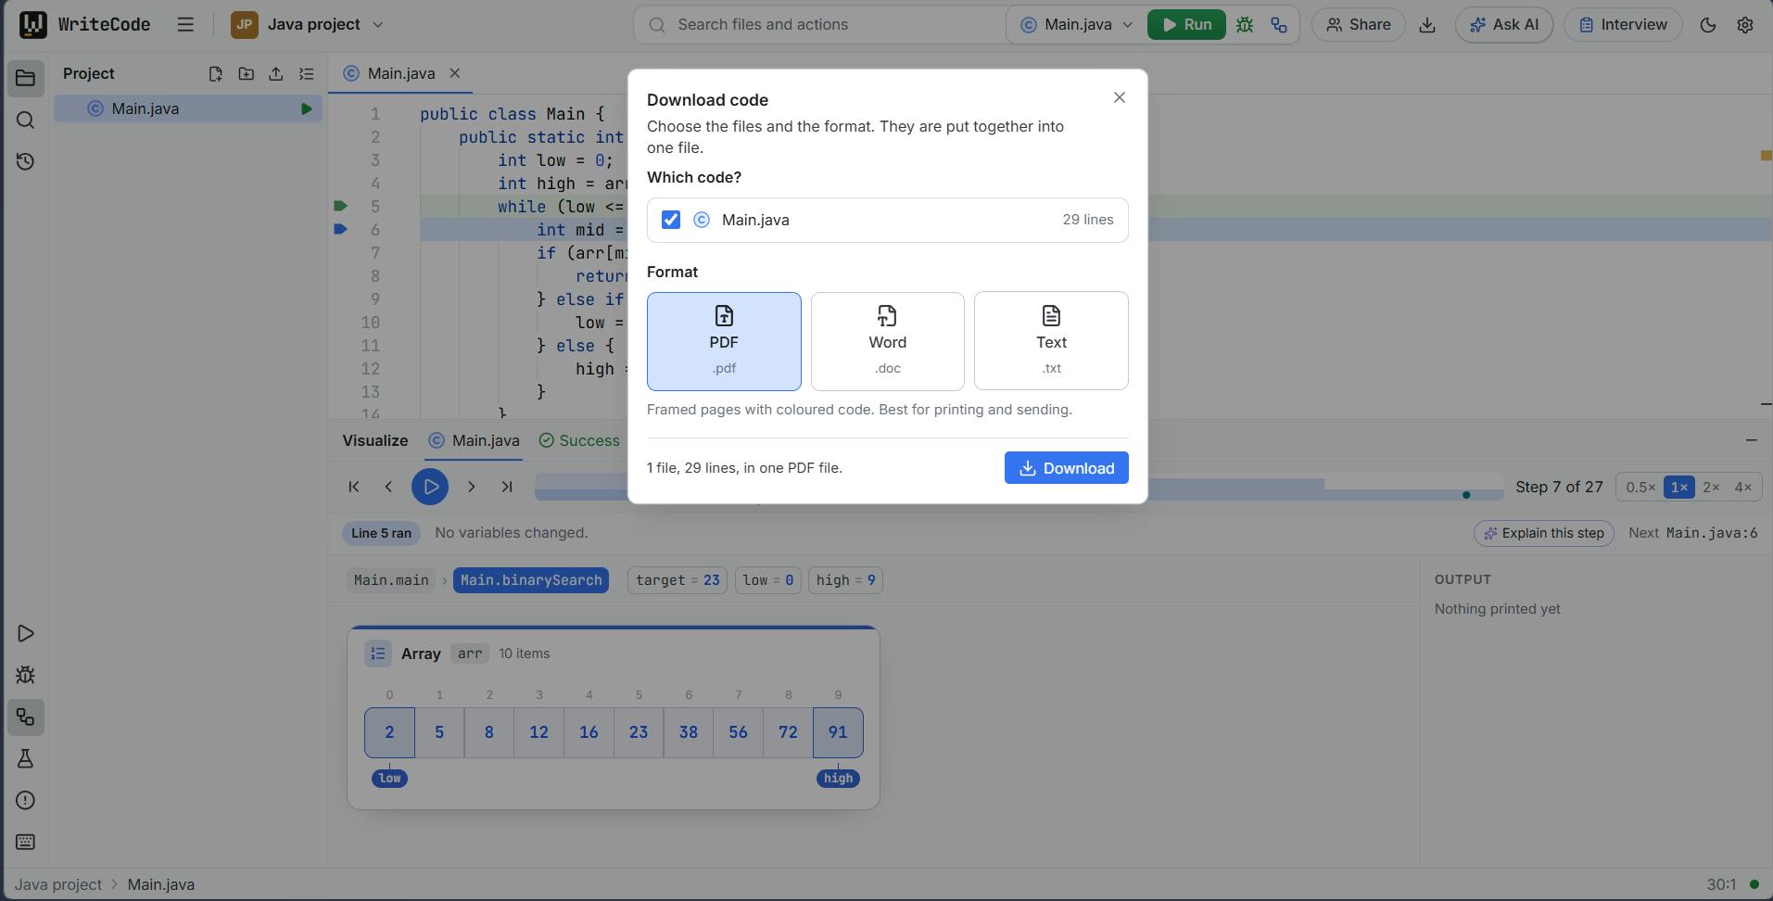The height and width of the screenshot is (901, 1773).
Task: Select the Main.binarySearch stack frame
Action: tap(531, 580)
